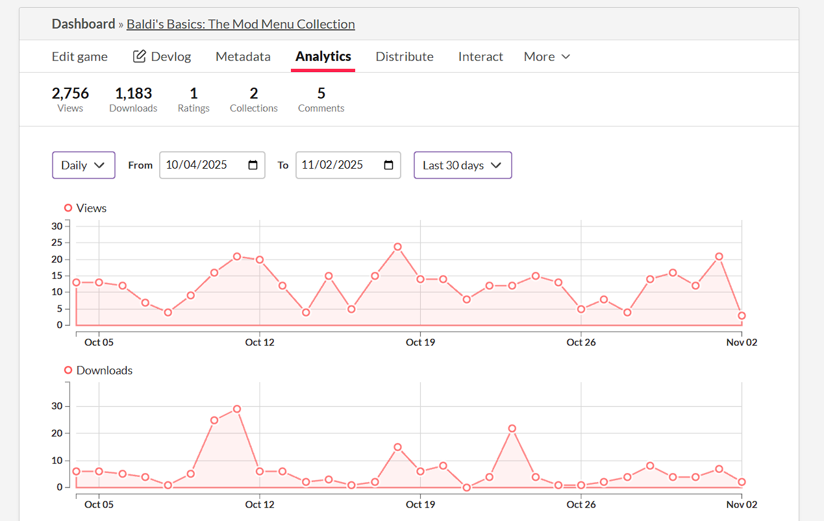The width and height of the screenshot is (824, 521).
Task: Open the Last 30 days range dropdown
Action: (x=462, y=165)
